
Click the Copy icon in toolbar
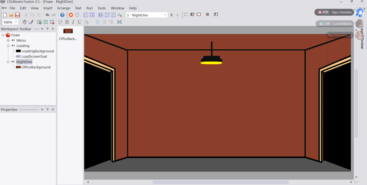(32, 15)
